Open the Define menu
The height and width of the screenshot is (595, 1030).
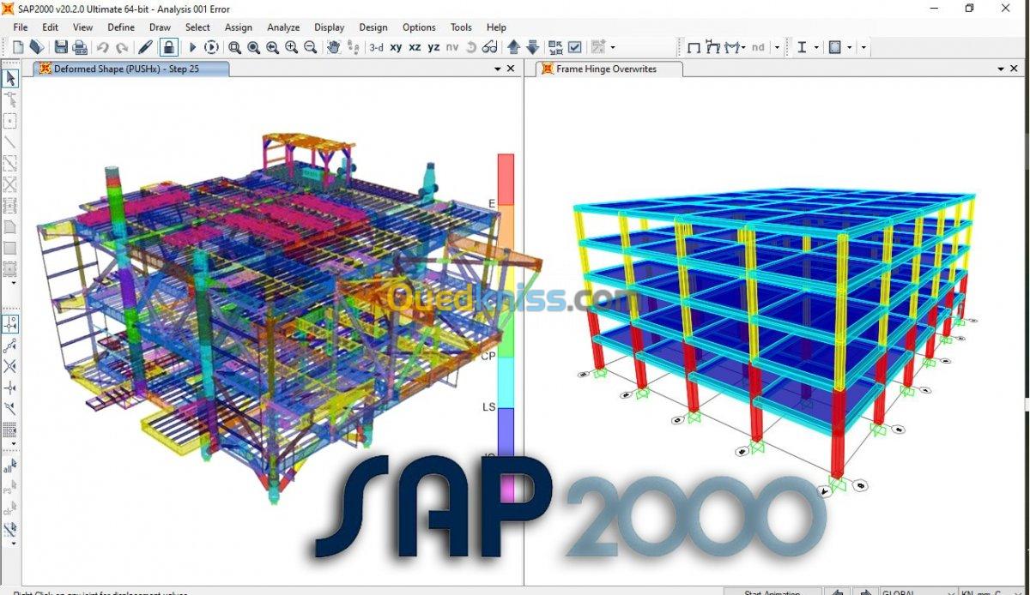[x=121, y=27]
